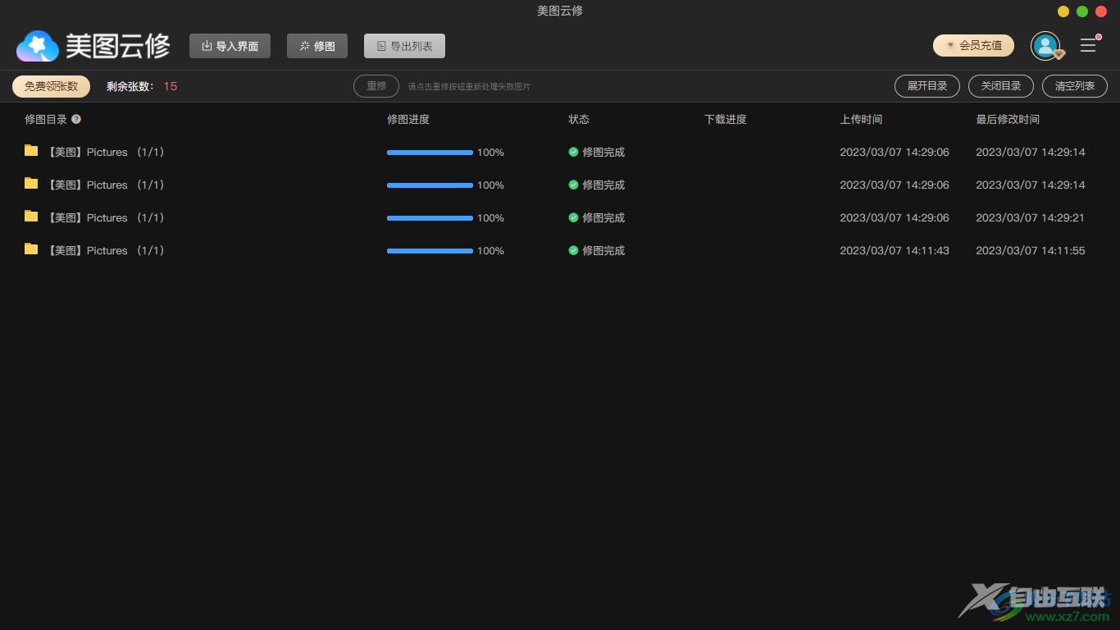The width and height of the screenshot is (1120, 630).
Task: Click progress bar in row modified 14:29:21
Action: coord(430,218)
